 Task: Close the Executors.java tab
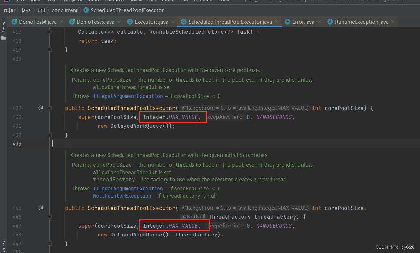[173, 22]
